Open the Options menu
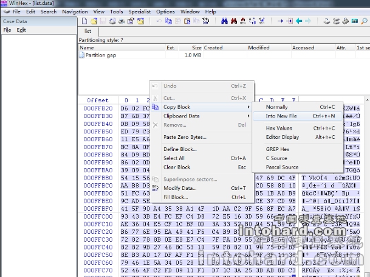This screenshot has height=277, width=370. tap(165, 12)
